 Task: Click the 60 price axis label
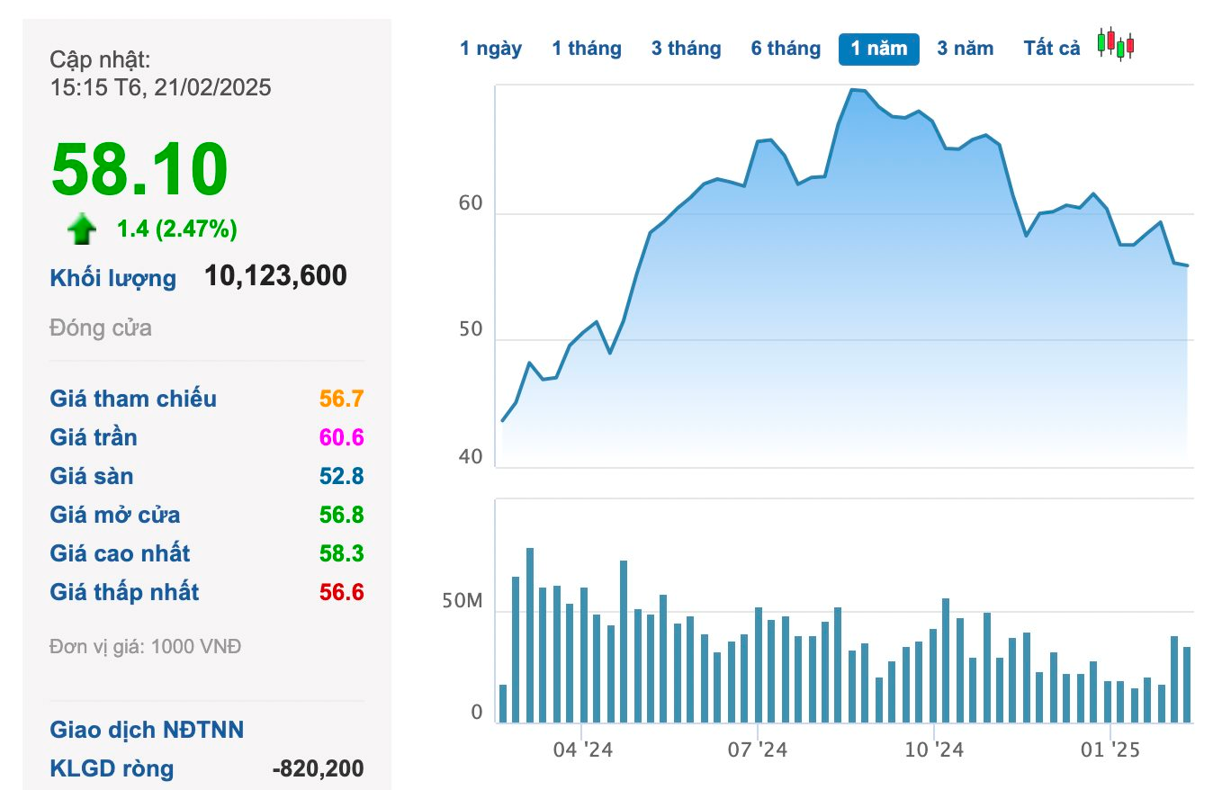point(471,203)
